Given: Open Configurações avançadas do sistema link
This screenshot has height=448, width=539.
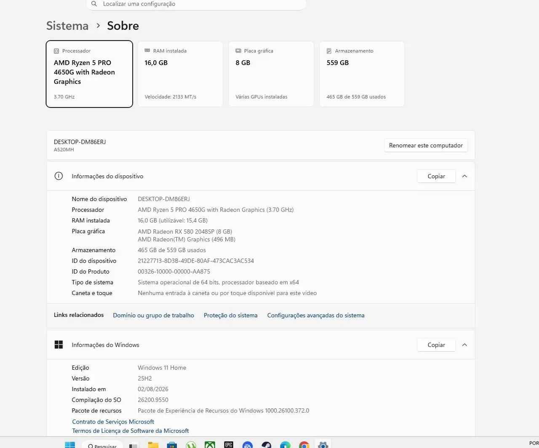Looking at the screenshot, I should (316, 315).
